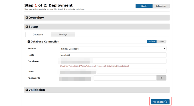The height and width of the screenshot is (106, 194).
Task: Toggle password visibility with eye icon
Action: tap(161, 78)
